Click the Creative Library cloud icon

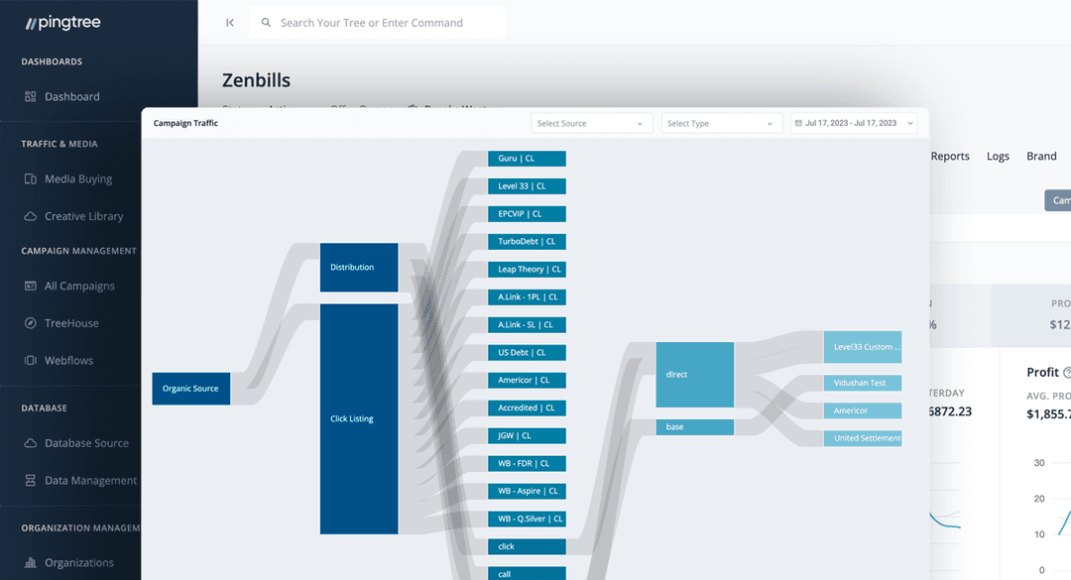coord(30,216)
